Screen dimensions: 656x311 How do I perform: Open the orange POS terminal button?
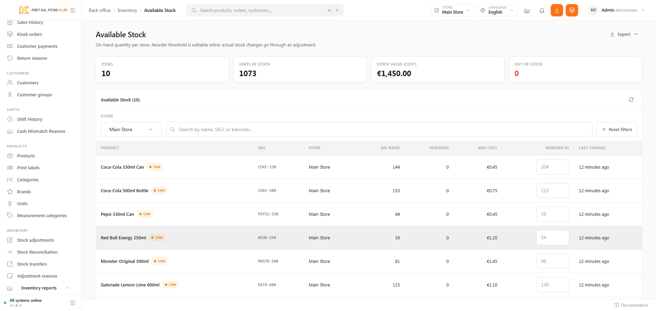572,10
